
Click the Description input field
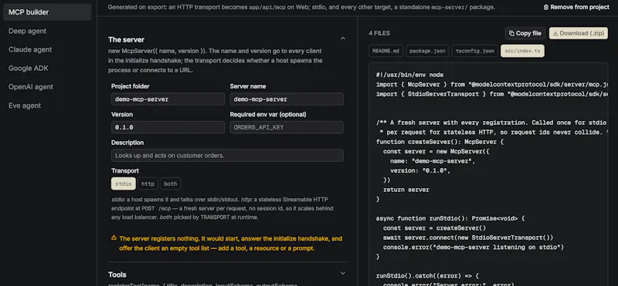[x=227, y=156]
